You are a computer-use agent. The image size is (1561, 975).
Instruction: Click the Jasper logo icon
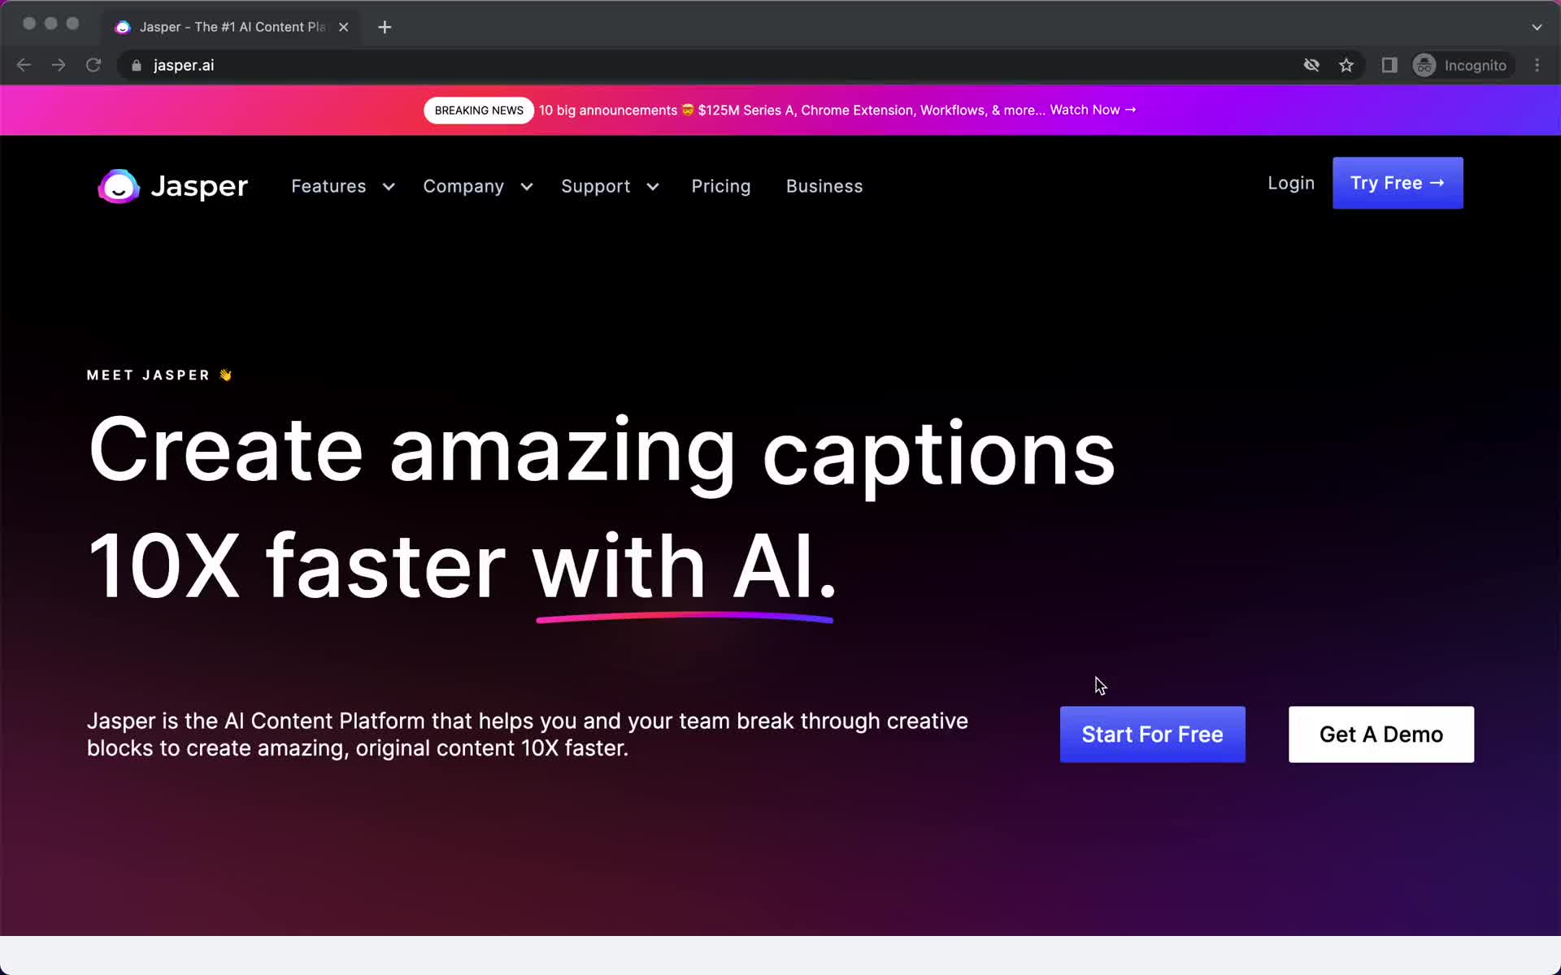click(120, 185)
